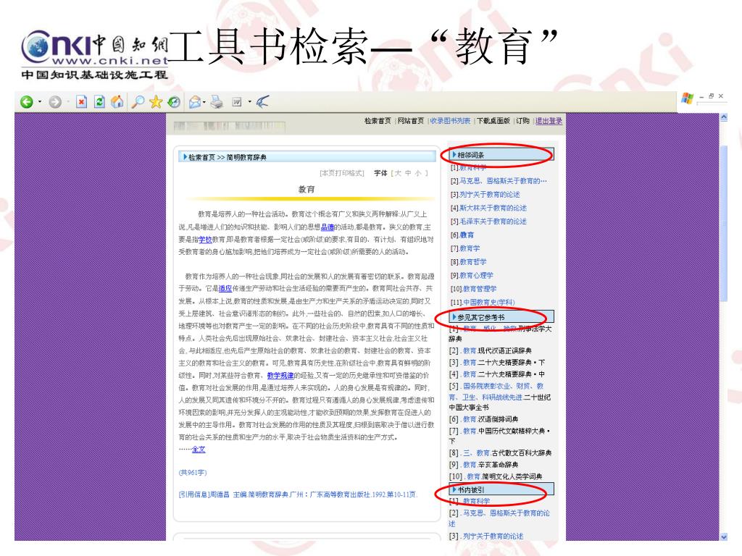Open 教育 entry in 中国历代文献精粹大典

(470, 431)
